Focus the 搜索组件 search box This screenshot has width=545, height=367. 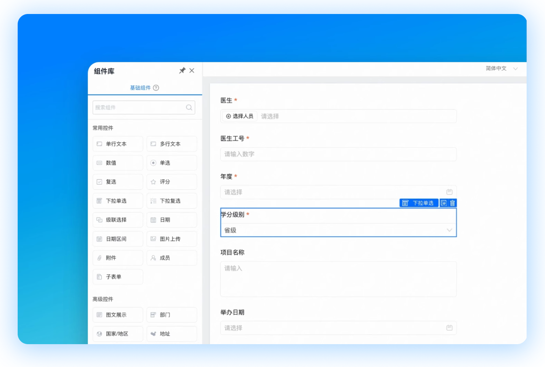pyautogui.click(x=144, y=108)
